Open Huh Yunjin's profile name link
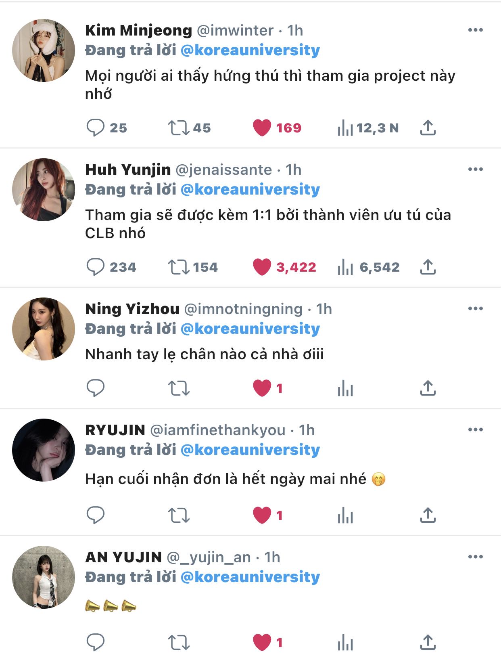The image size is (501, 660). point(128,170)
